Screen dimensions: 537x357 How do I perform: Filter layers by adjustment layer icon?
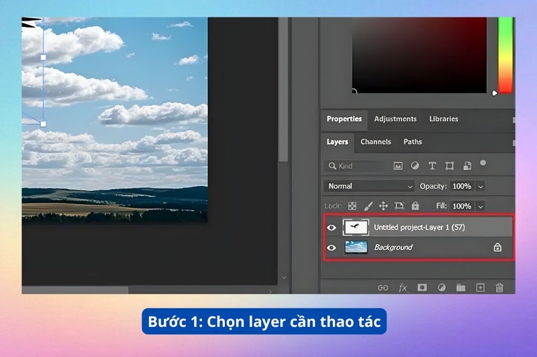coord(415,166)
